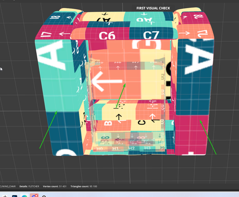The height and width of the screenshot is (197, 239).
Task: Click the Triangles count 95 100 readout
Action: pos(84,186)
